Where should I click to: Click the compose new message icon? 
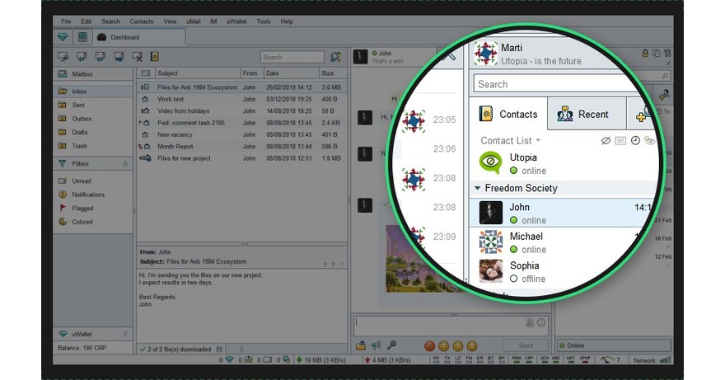point(63,57)
